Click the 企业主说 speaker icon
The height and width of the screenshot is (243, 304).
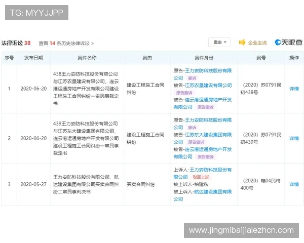tap(242, 42)
